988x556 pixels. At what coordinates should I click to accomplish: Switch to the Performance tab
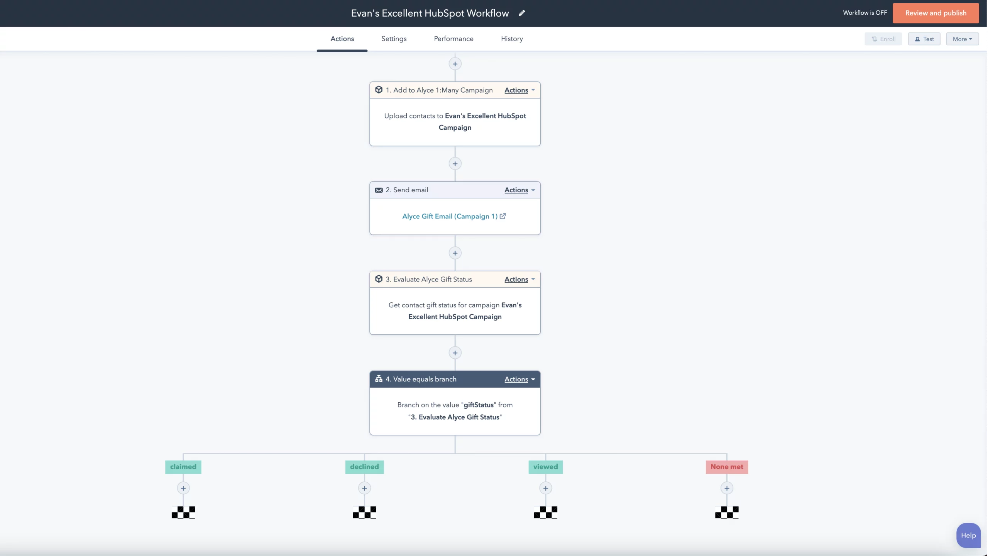[x=453, y=39]
